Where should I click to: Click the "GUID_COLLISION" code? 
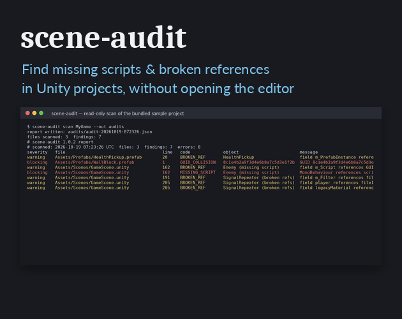198,162
